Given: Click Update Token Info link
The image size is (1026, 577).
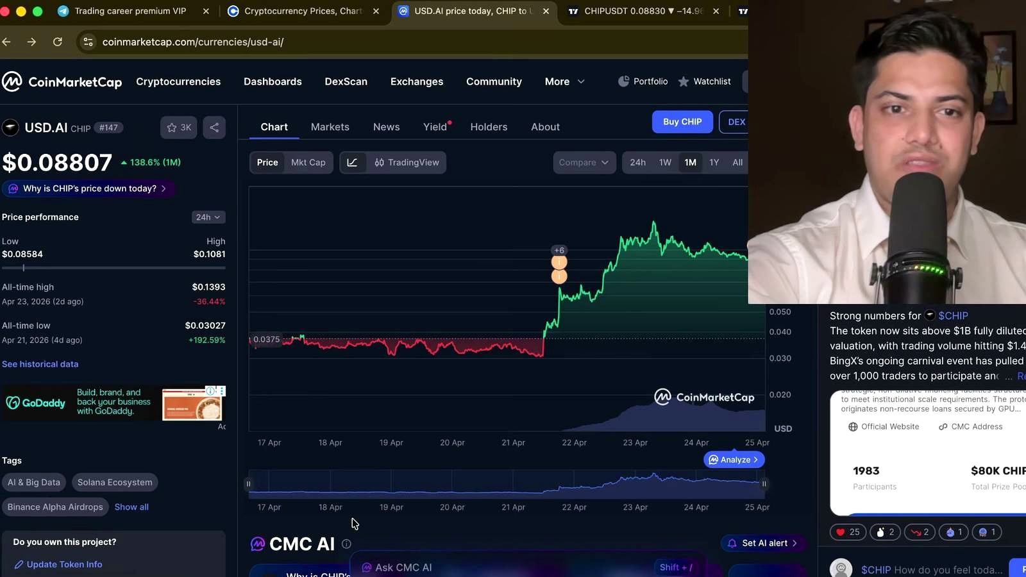Looking at the screenshot, I should 58,564.
